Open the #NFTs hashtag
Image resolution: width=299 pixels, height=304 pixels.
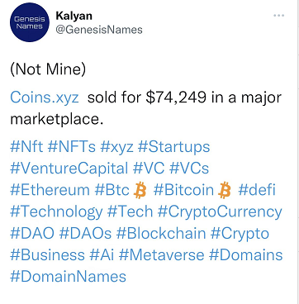(72, 147)
